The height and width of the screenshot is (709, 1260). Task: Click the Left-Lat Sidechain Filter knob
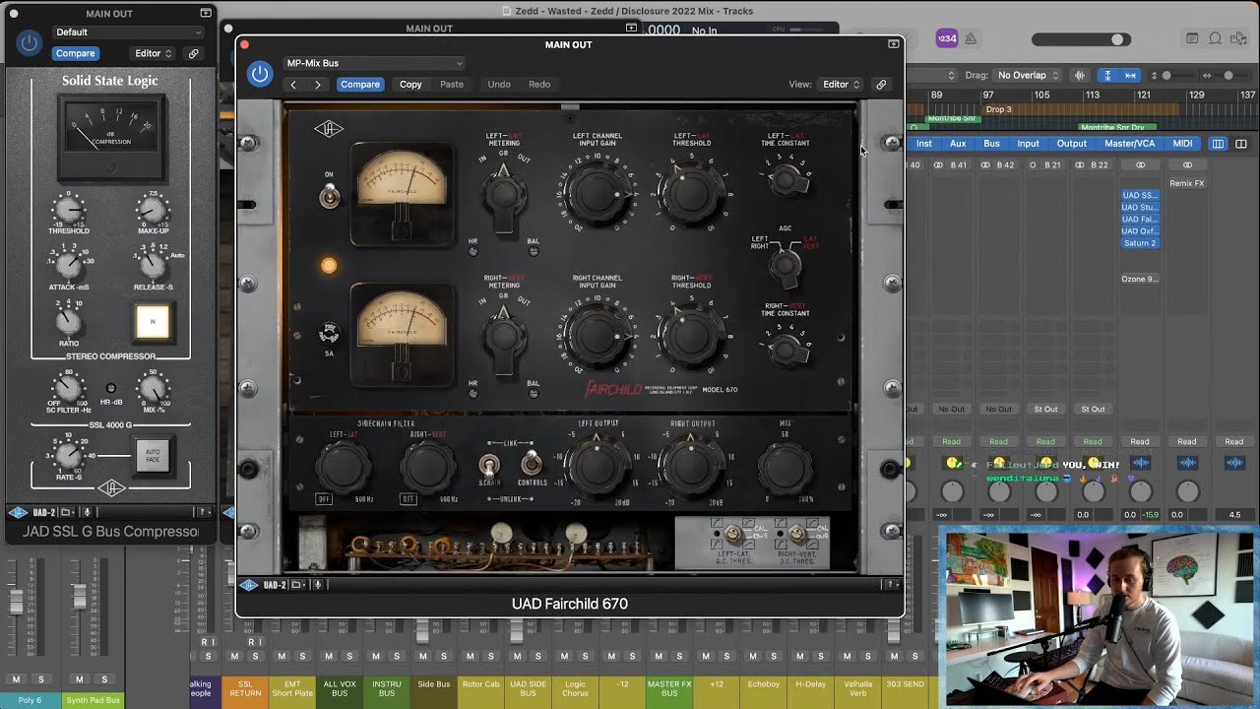click(x=343, y=468)
